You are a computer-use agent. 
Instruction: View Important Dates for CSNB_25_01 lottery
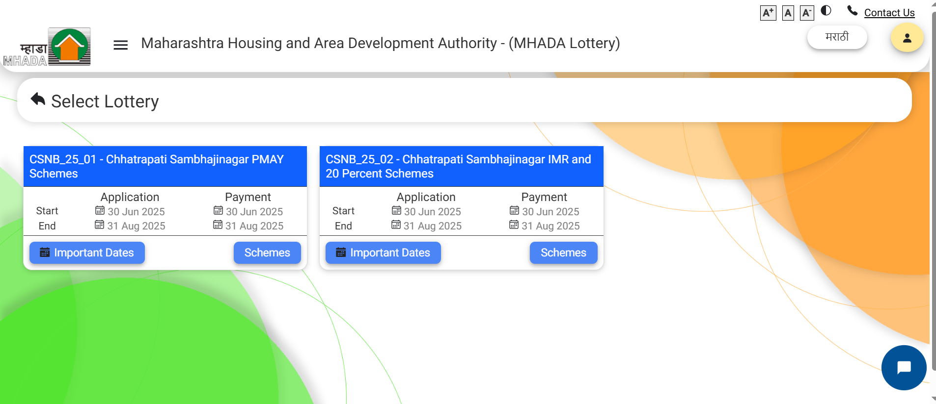[x=87, y=252]
